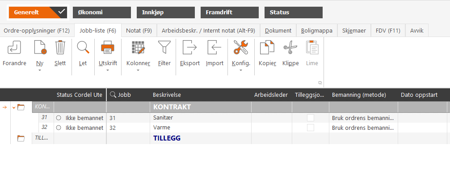450x182 pixels.
Task: Click the Kopier copy icon
Action: pyautogui.click(x=267, y=47)
